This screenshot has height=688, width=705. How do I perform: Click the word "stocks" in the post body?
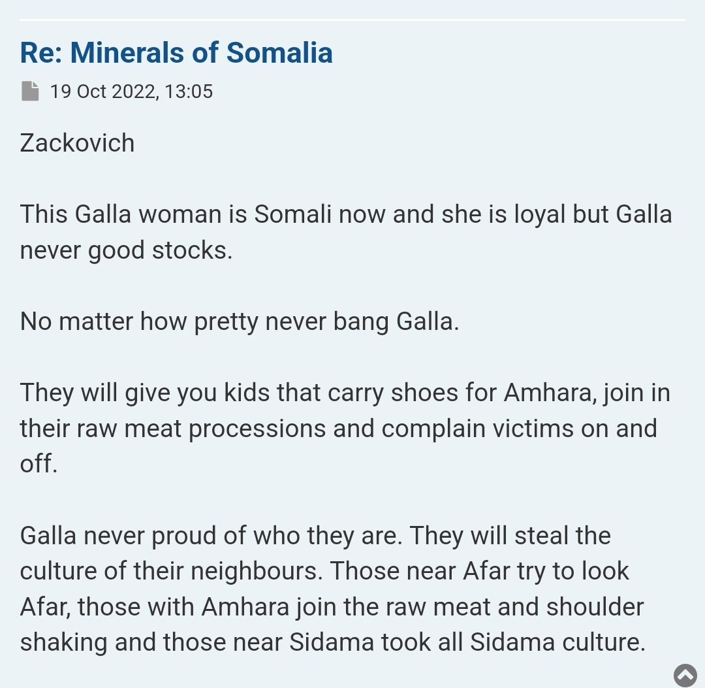point(192,250)
